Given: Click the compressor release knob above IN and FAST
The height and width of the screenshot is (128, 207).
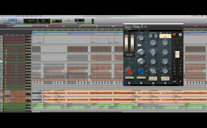Looking at the screenshot, I should 153,71.
